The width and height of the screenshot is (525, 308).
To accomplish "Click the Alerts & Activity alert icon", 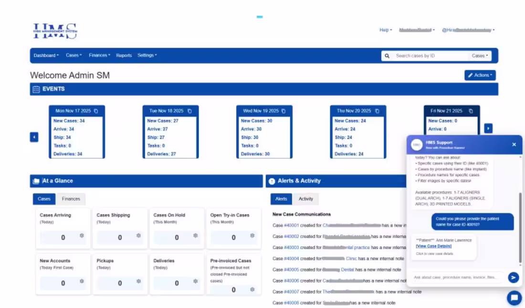I will point(272,181).
